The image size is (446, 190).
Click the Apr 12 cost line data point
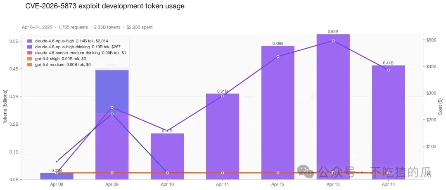(x=278, y=56)
